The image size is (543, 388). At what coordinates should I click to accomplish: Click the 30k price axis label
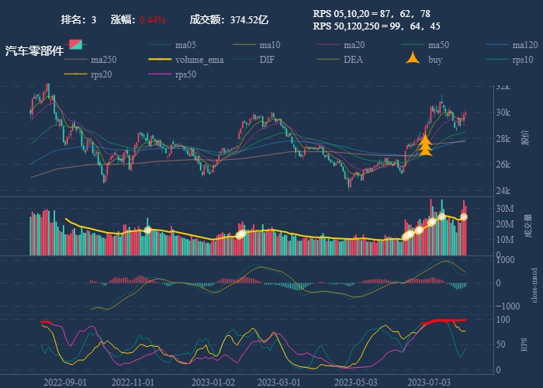pos(503,113)
